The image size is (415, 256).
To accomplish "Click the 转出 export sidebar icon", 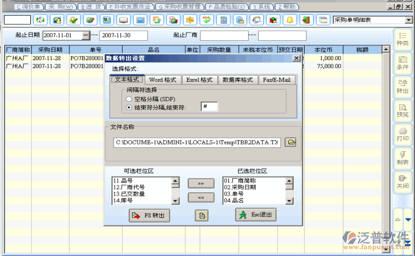I will click(x=402, y=86).
